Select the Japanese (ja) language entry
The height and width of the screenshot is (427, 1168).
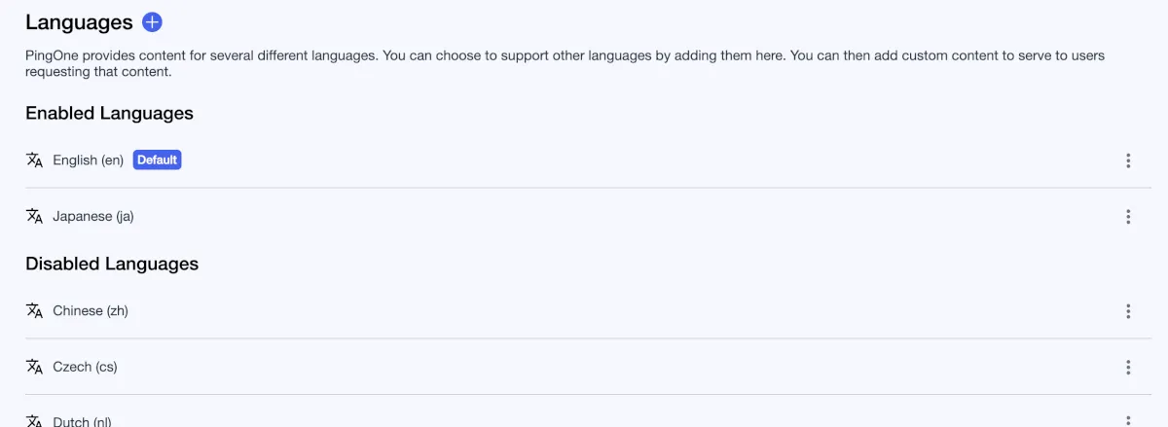pyautogui.click(x=93, y=217)
